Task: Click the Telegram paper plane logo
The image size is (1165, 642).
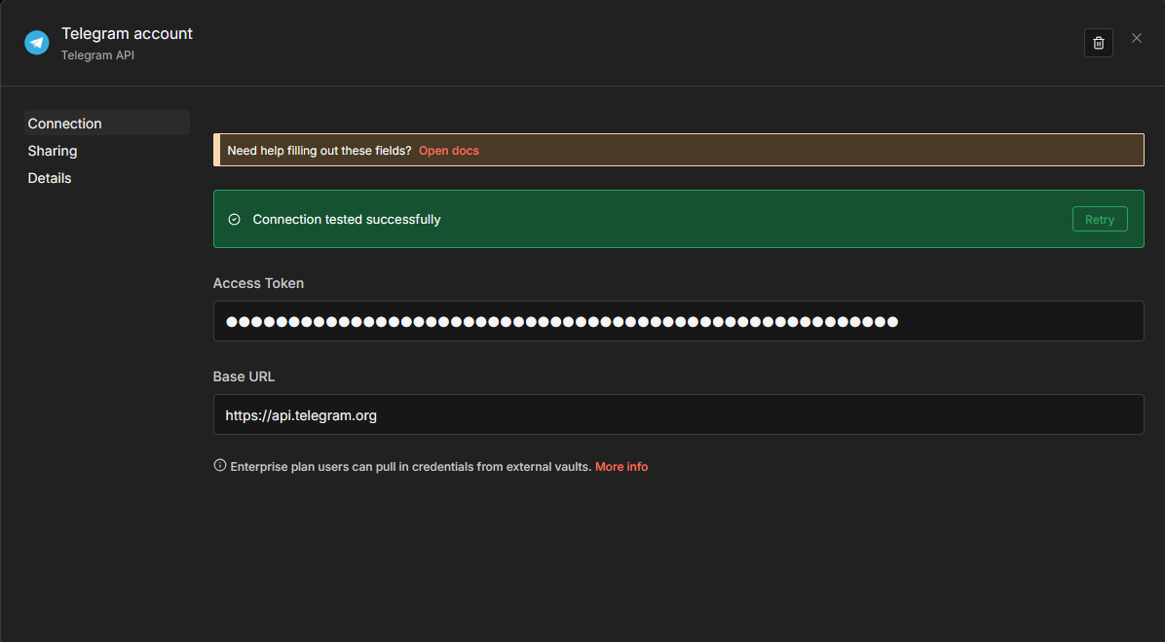Action: coord(37,43)
